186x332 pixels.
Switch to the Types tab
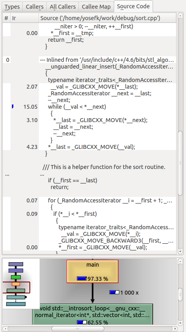point(12,7)
